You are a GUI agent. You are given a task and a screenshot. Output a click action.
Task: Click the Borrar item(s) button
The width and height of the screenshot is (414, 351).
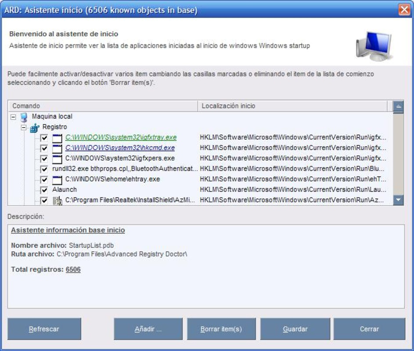(221, 329)
